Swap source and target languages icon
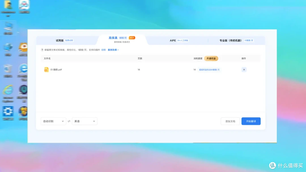306x172 pixels. (69, 121)
